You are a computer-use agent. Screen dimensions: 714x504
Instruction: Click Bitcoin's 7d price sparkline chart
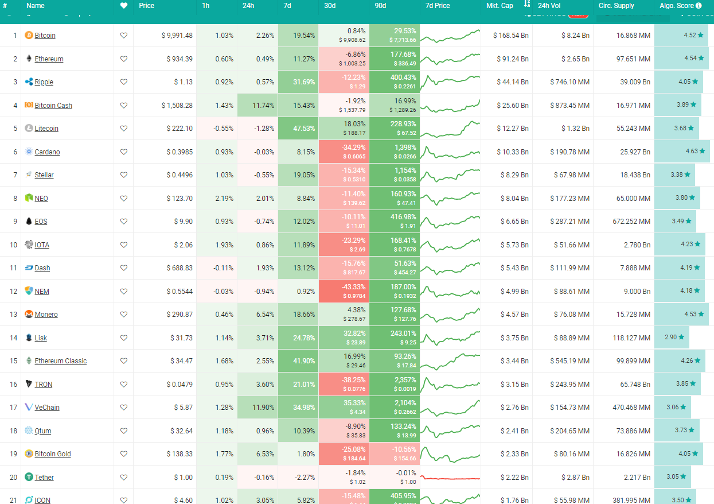point(450,36)
